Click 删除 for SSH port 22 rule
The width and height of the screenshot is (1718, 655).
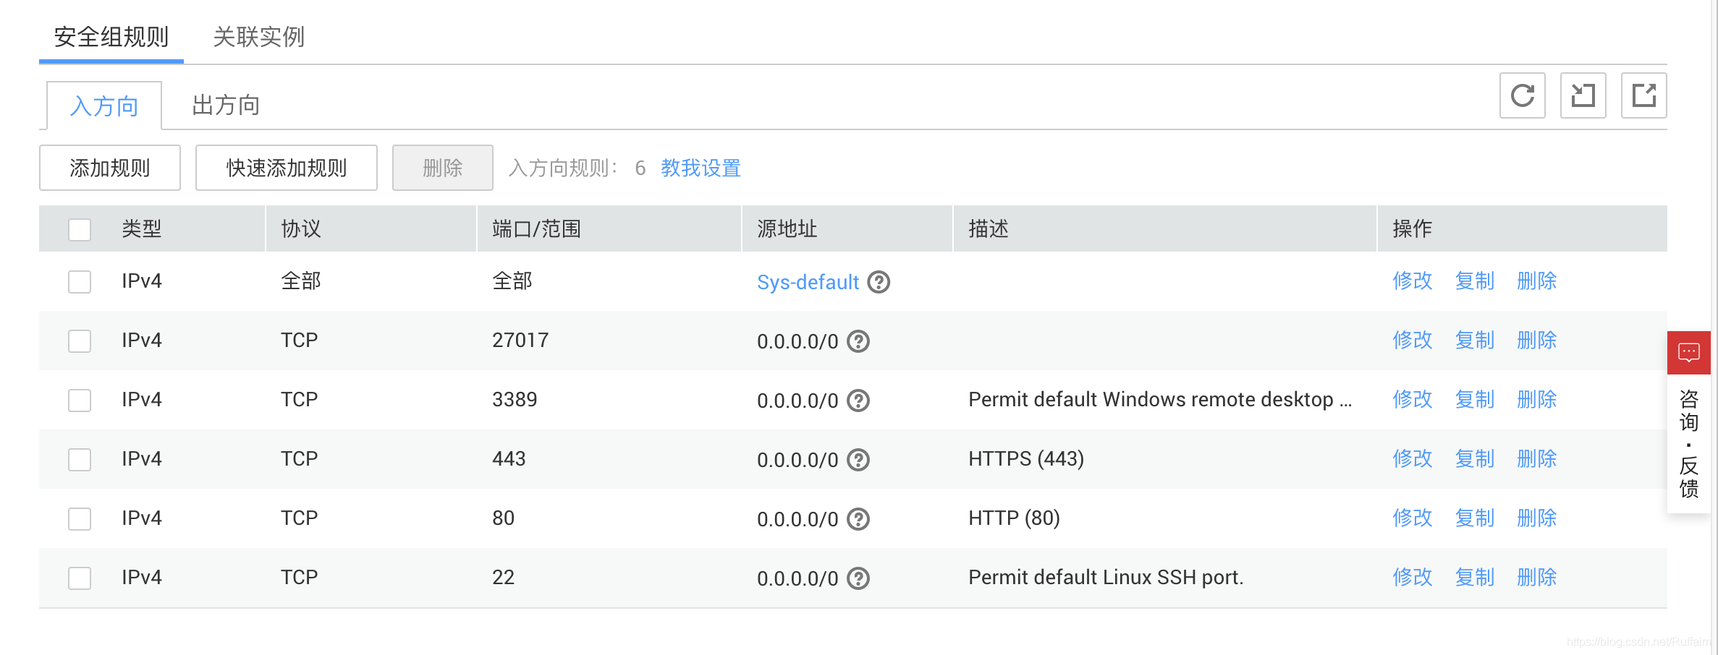1537,578
